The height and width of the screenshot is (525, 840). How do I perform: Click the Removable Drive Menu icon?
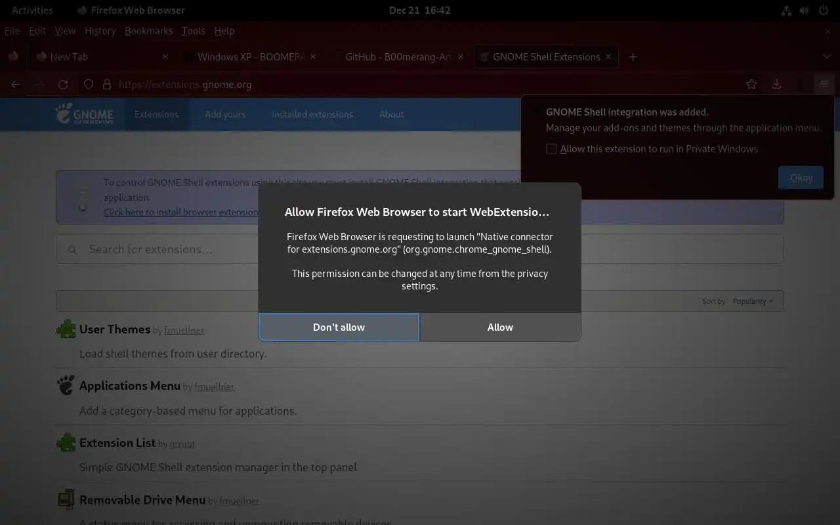click(x=66, y=499)
